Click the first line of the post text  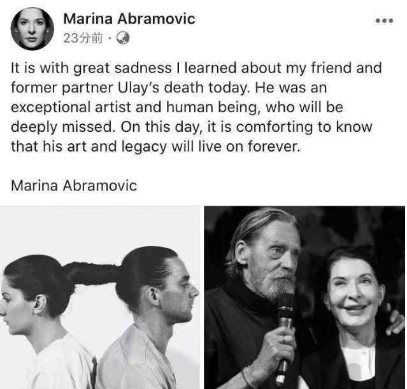coord(196,68)
